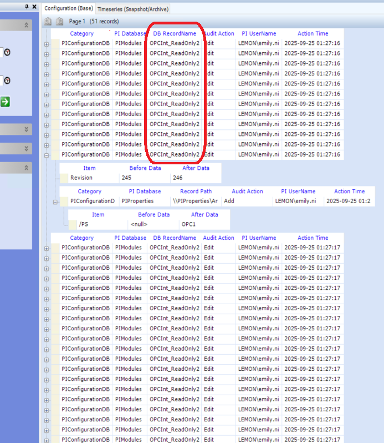The height and width of the screenshot is (443, 384).
Task: Collapse the top section of left panel
Action: (26, 26)
